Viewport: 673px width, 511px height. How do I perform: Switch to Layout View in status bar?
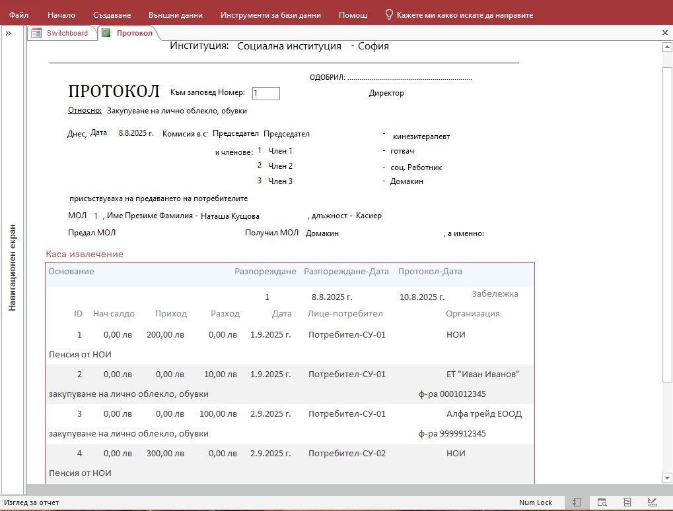627,502
